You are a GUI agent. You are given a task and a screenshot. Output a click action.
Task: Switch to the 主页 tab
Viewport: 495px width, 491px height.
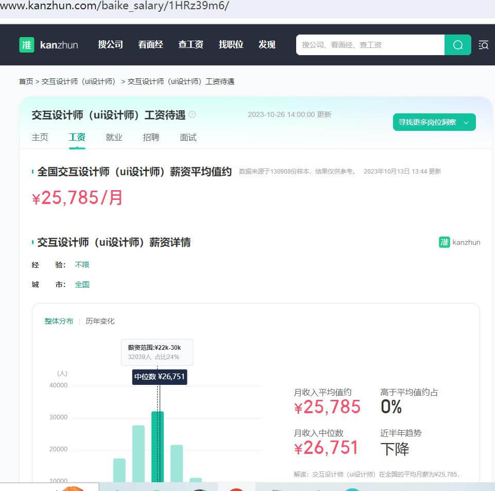[x=40, y=138]
